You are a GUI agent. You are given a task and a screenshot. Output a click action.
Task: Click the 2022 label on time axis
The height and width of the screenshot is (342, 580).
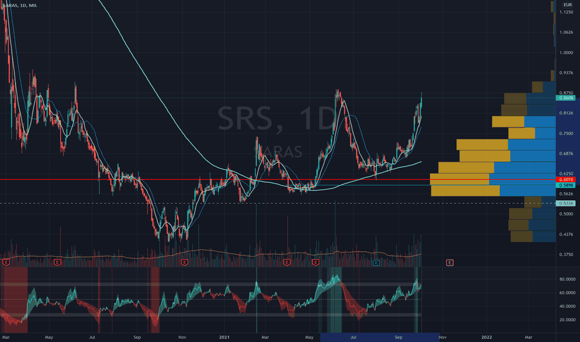487,337
